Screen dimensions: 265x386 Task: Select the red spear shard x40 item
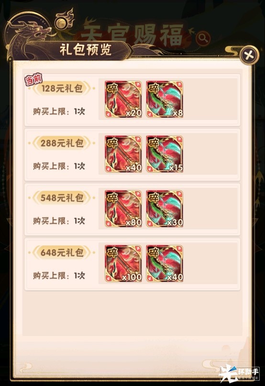tap(123, 154)
